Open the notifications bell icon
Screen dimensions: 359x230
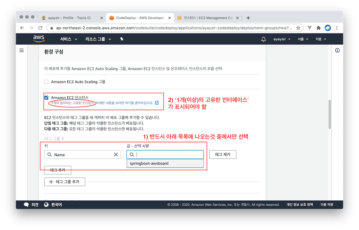tap(264, 39)
